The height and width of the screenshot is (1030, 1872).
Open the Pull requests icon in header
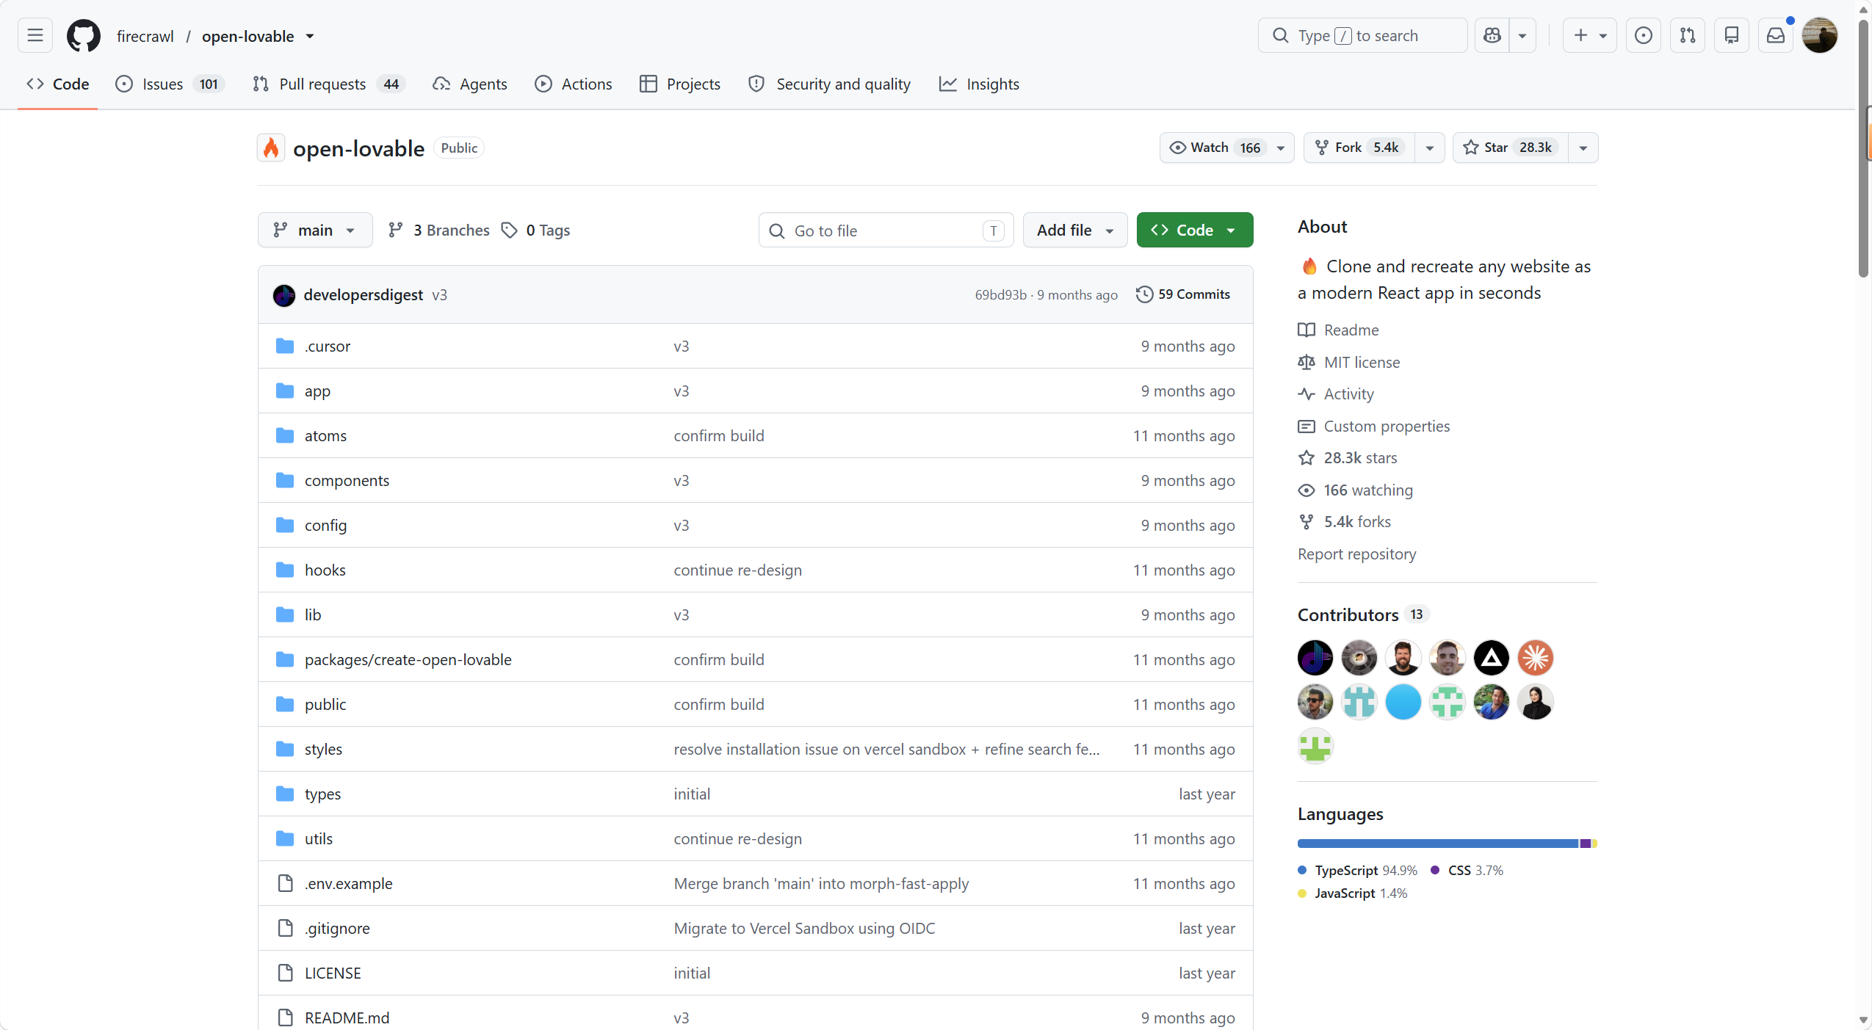coord(1688,35)
